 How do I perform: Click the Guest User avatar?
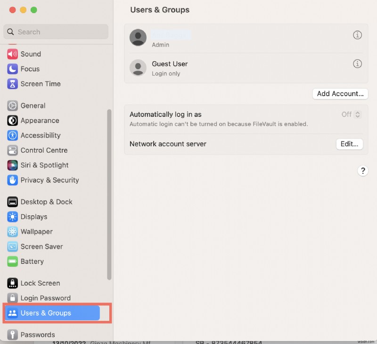click(x=138, y=68)
